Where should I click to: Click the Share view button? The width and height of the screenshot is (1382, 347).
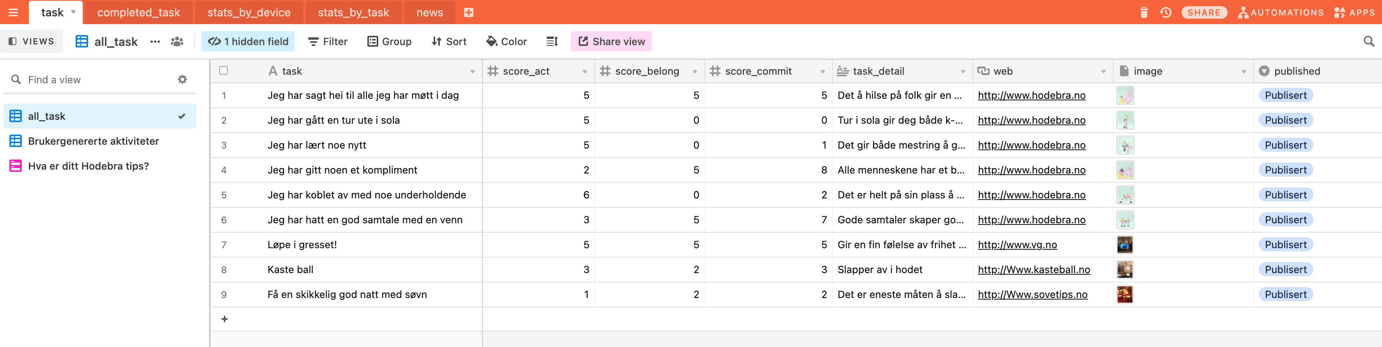click(611, 41)
